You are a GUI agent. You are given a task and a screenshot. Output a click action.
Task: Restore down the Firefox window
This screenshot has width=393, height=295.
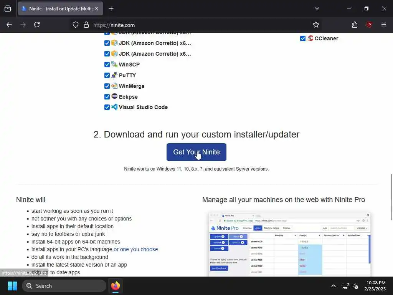(366, 8)
